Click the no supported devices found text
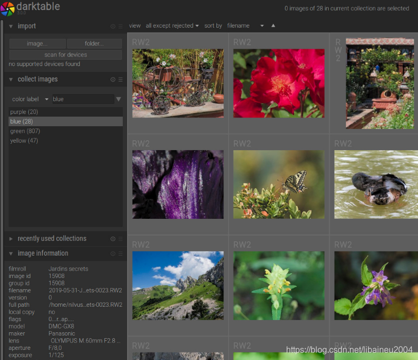Viewport: 418px width, 360px height. pos(44,64)
